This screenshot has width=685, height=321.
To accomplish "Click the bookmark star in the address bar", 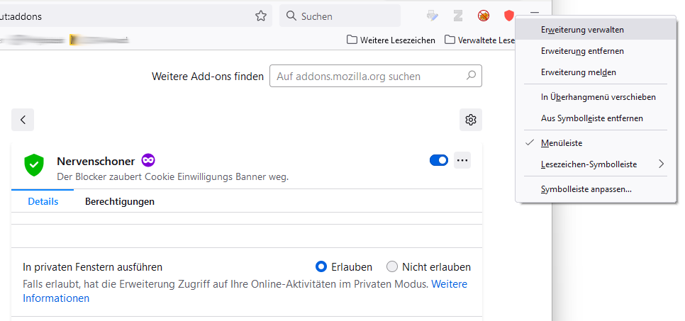I will point(261,16).
